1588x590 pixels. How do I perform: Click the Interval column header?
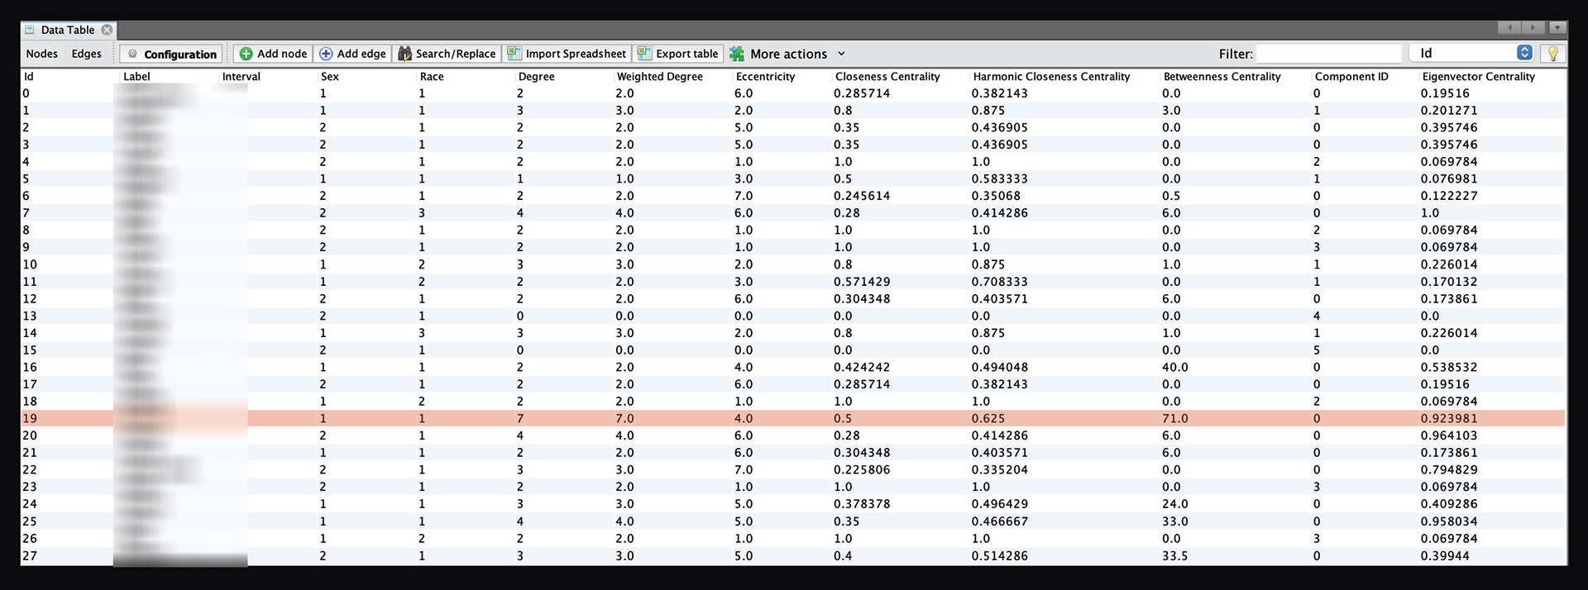pos(266,76)
